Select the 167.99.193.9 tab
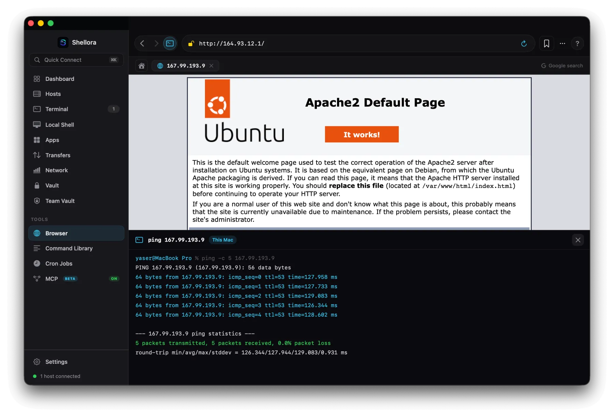This screenshot has height=417, width=614. [185, 66]
